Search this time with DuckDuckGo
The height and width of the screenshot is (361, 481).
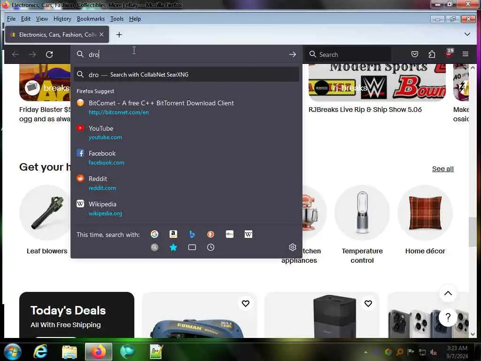click(x=210, y=234)
